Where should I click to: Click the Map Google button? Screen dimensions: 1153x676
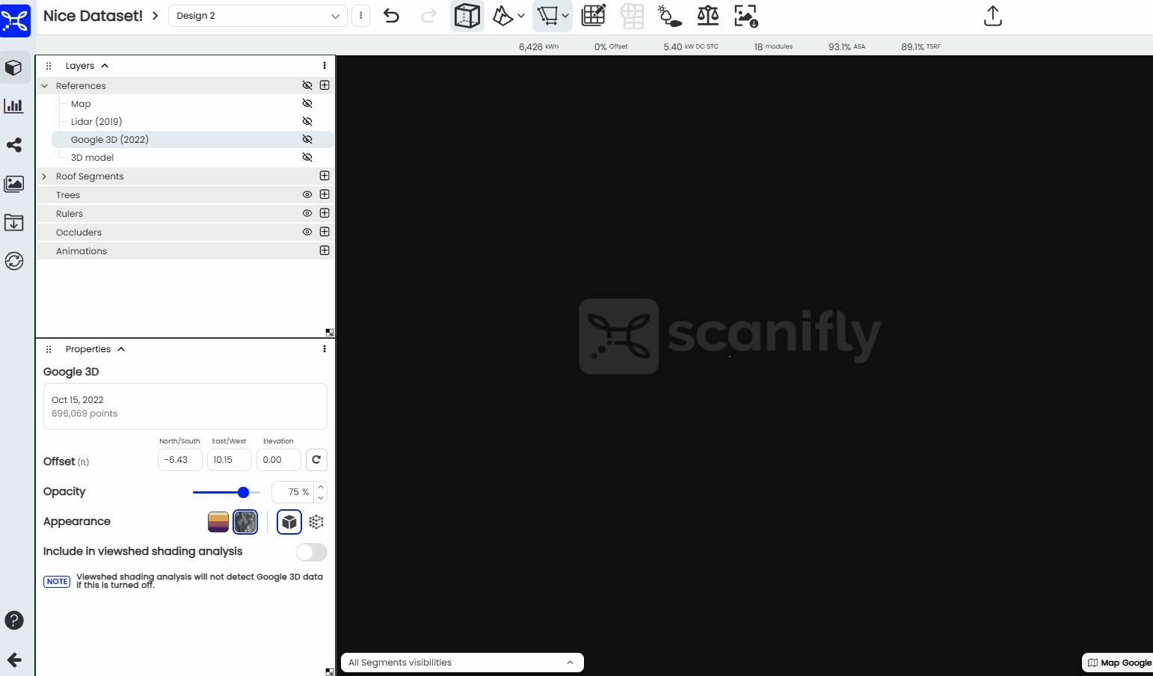pos(1119,663)
